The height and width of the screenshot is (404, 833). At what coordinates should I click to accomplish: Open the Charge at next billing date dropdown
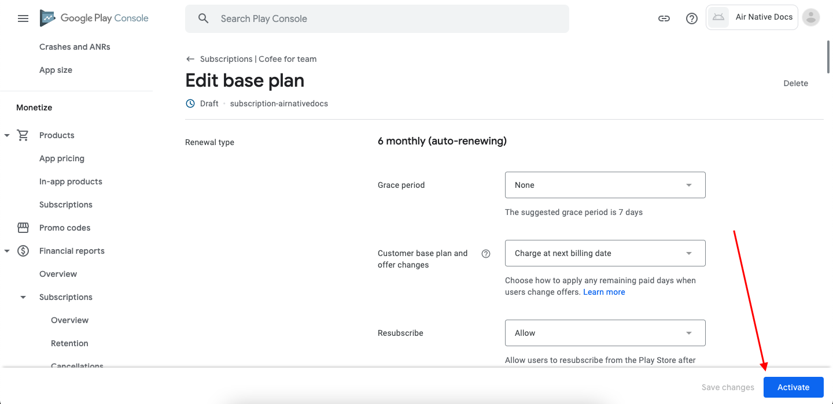click(x=605, y=253)
